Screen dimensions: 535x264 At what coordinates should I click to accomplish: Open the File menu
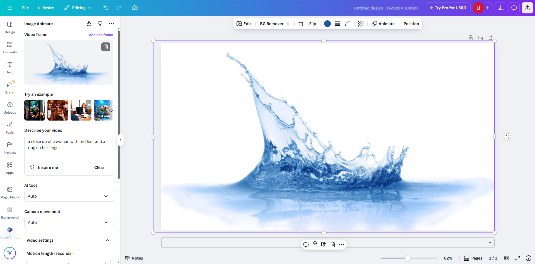click(x=25, y=8)
